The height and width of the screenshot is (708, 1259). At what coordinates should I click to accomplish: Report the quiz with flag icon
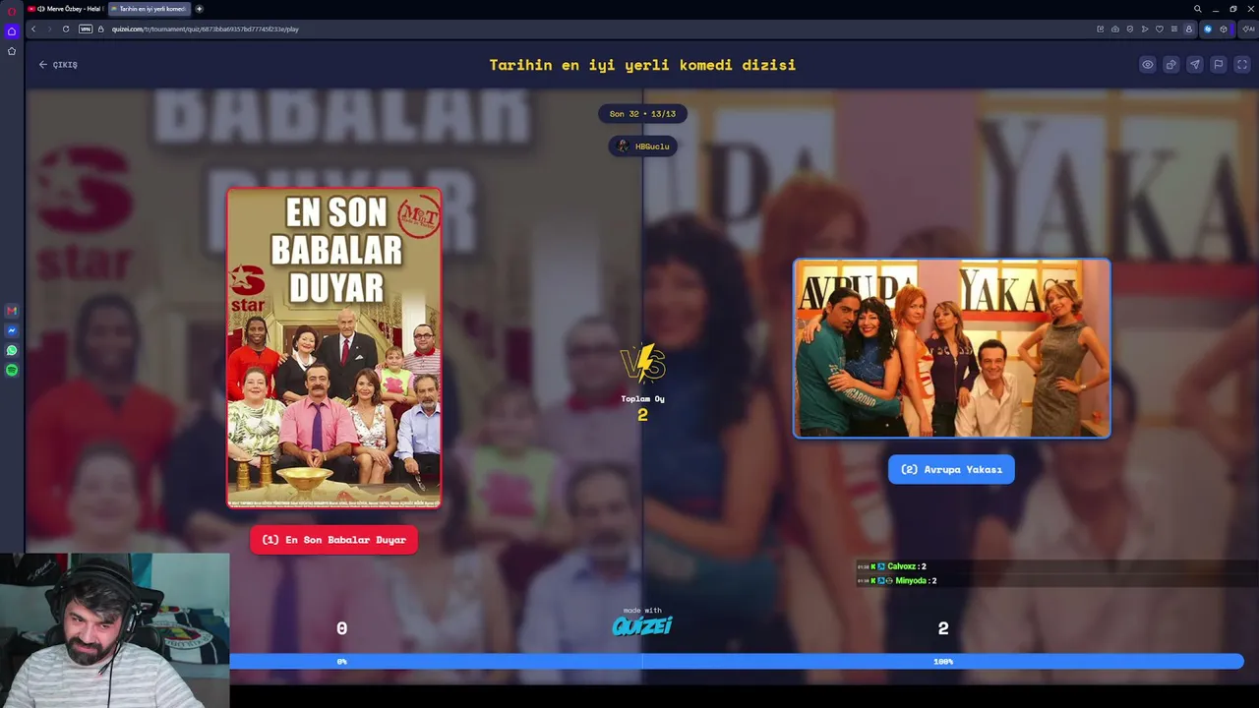(x=1218, y=65)
